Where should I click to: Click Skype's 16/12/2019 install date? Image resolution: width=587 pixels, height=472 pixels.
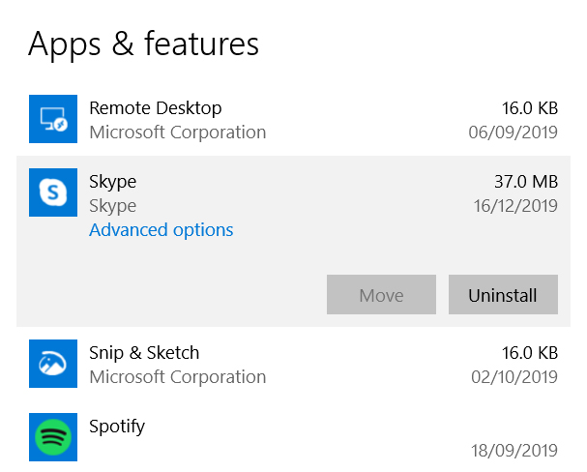pyautogui.click(x=516, y=206)
